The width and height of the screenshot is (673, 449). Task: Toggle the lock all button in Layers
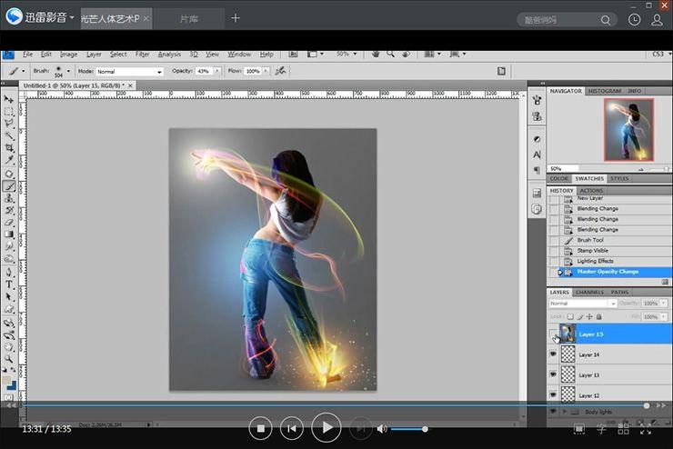click(x=598, y=316)
